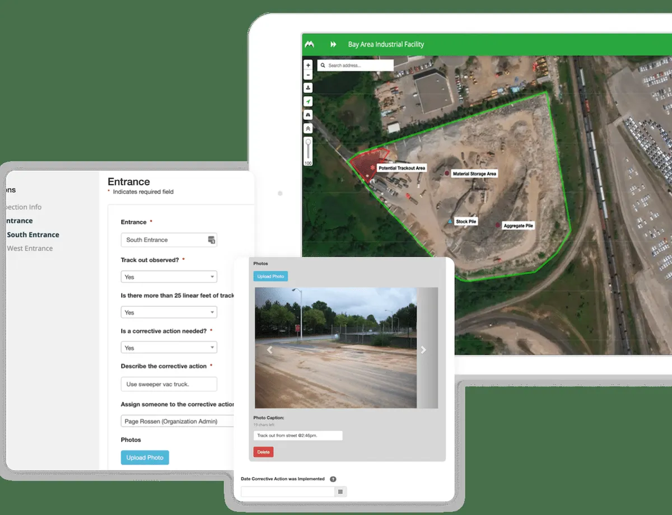This screenshot has height=515, width=672.
Task: Select the Material Storage Area marker
Action: click(447, 174)
